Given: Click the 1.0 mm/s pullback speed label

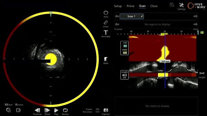Looking at the screenshot, I should [x=19, y=105].
